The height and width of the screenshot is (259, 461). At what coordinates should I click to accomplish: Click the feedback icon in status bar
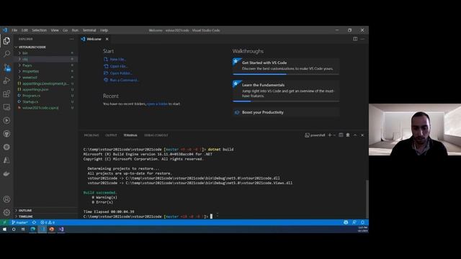[354, 222]
